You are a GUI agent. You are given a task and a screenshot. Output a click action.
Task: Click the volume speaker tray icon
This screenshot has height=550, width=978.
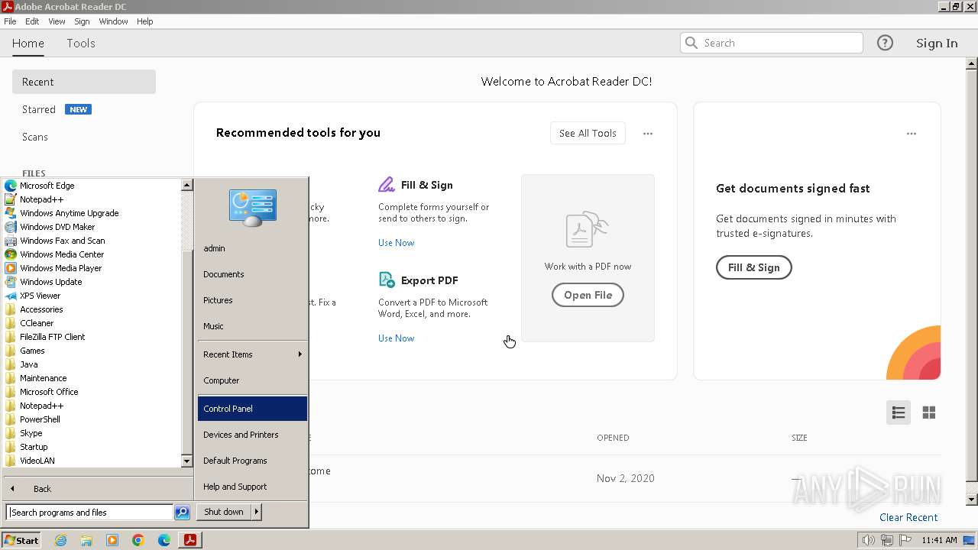[x=868, y=540]
